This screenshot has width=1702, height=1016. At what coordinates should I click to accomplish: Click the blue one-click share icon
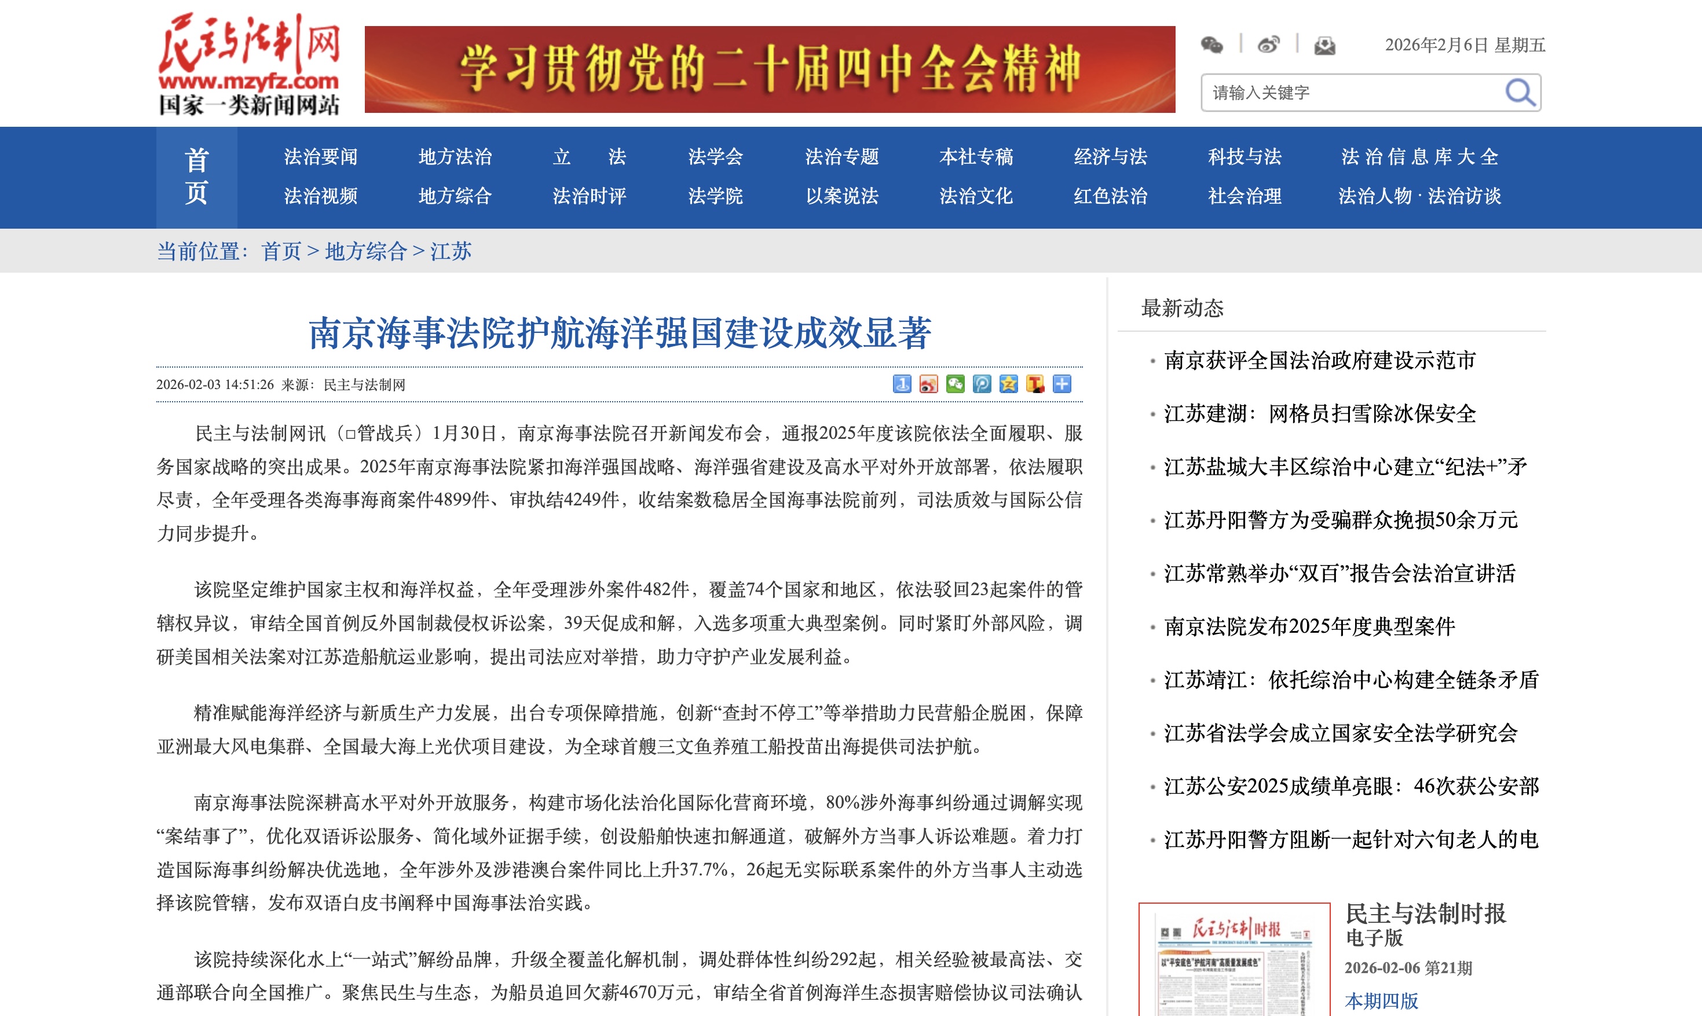click(902, 384)
